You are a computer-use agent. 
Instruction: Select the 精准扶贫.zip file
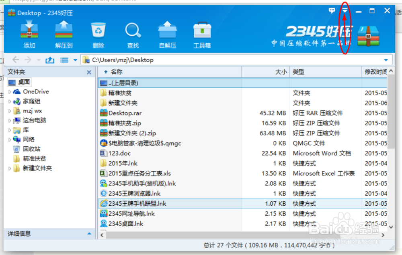tap(242, 123)
